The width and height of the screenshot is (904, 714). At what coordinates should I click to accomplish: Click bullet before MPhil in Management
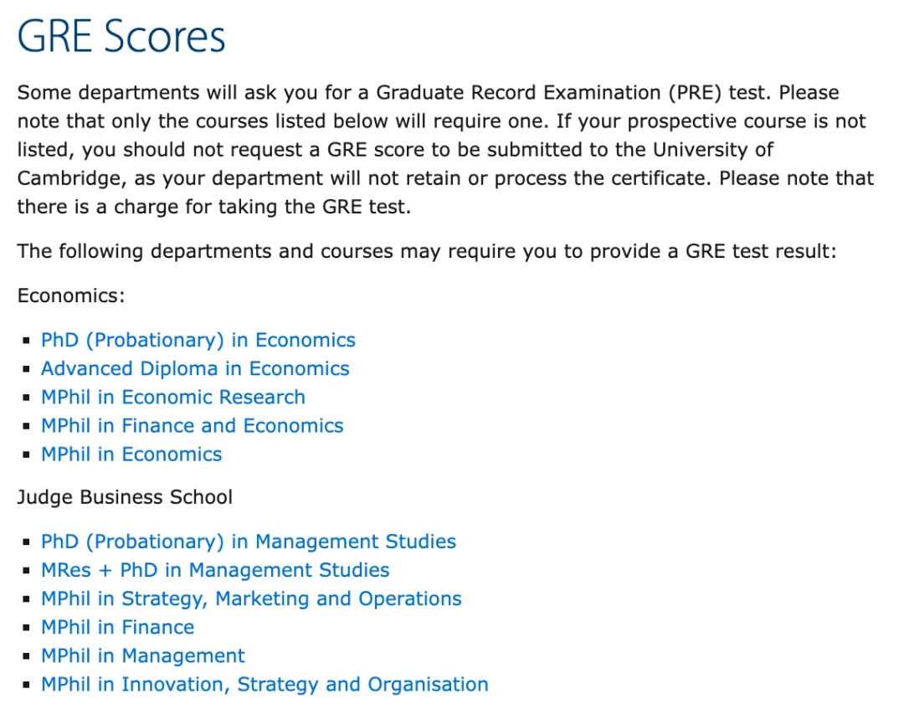(x=28, y=656)
